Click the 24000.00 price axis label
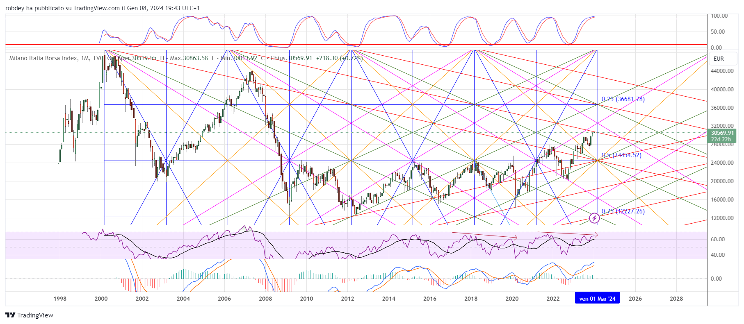This screenshot has width=744, height=324. [x=722, y=163]
